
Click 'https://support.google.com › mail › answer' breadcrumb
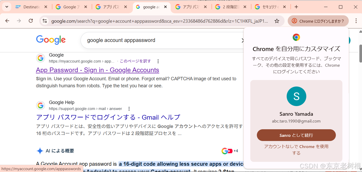[x=85, y=109]
